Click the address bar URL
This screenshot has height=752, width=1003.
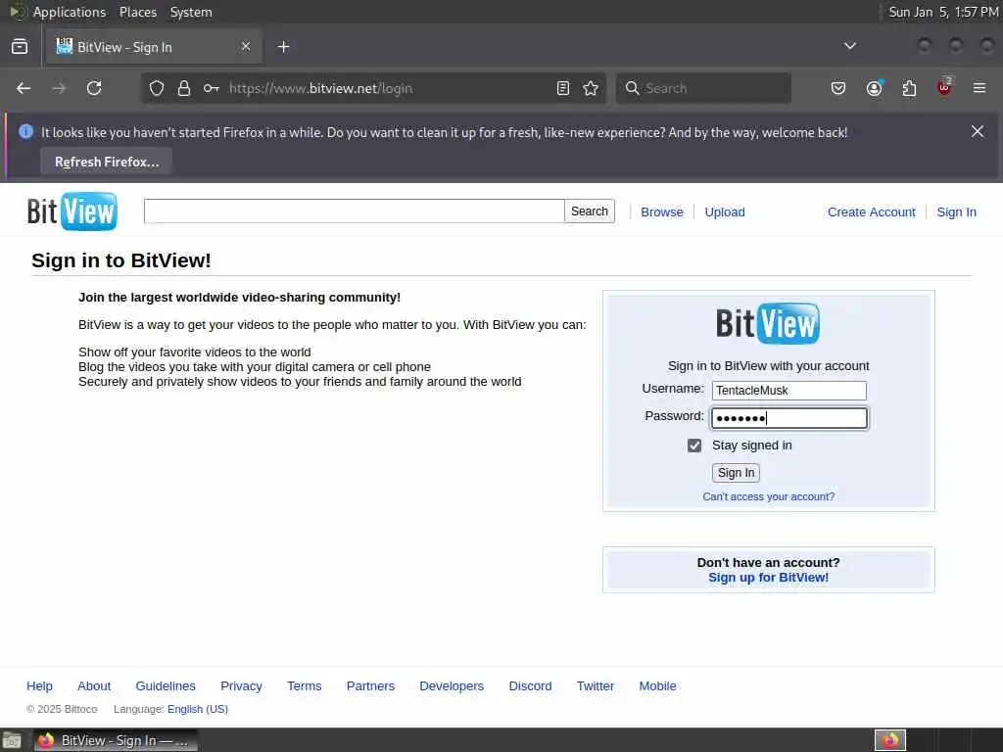pos(320,88)
